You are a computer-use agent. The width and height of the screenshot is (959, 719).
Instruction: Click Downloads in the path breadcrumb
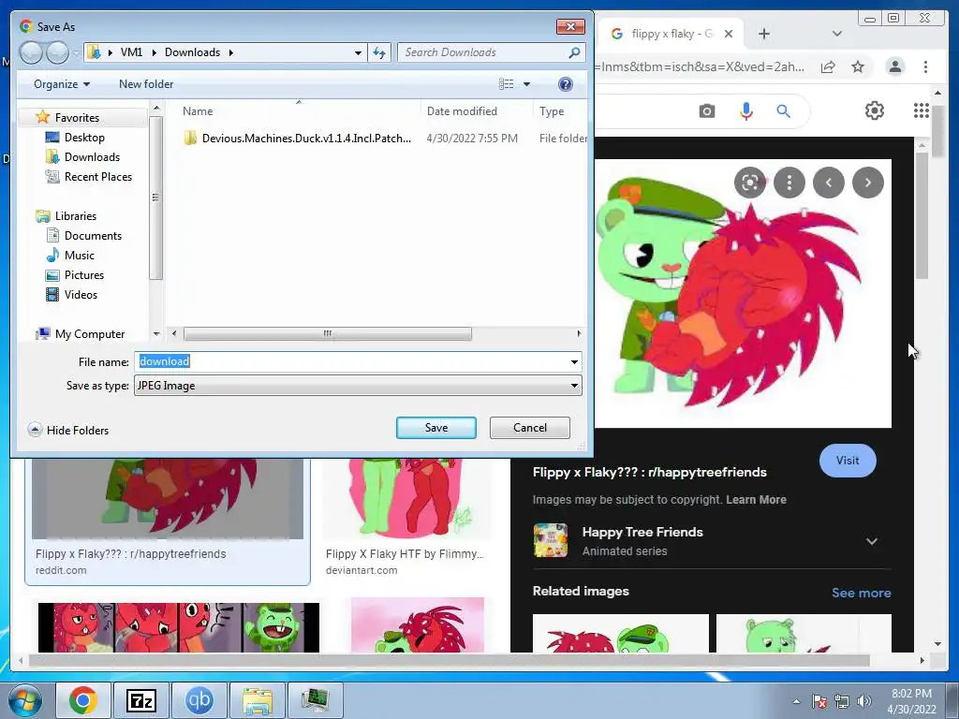(192, 52)
